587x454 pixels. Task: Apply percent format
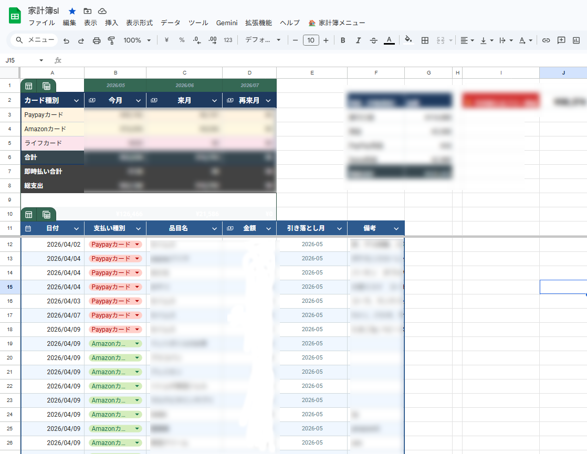[182, 40]
